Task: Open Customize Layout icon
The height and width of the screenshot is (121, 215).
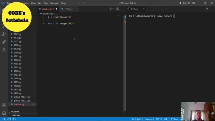Action: point(193,3)
